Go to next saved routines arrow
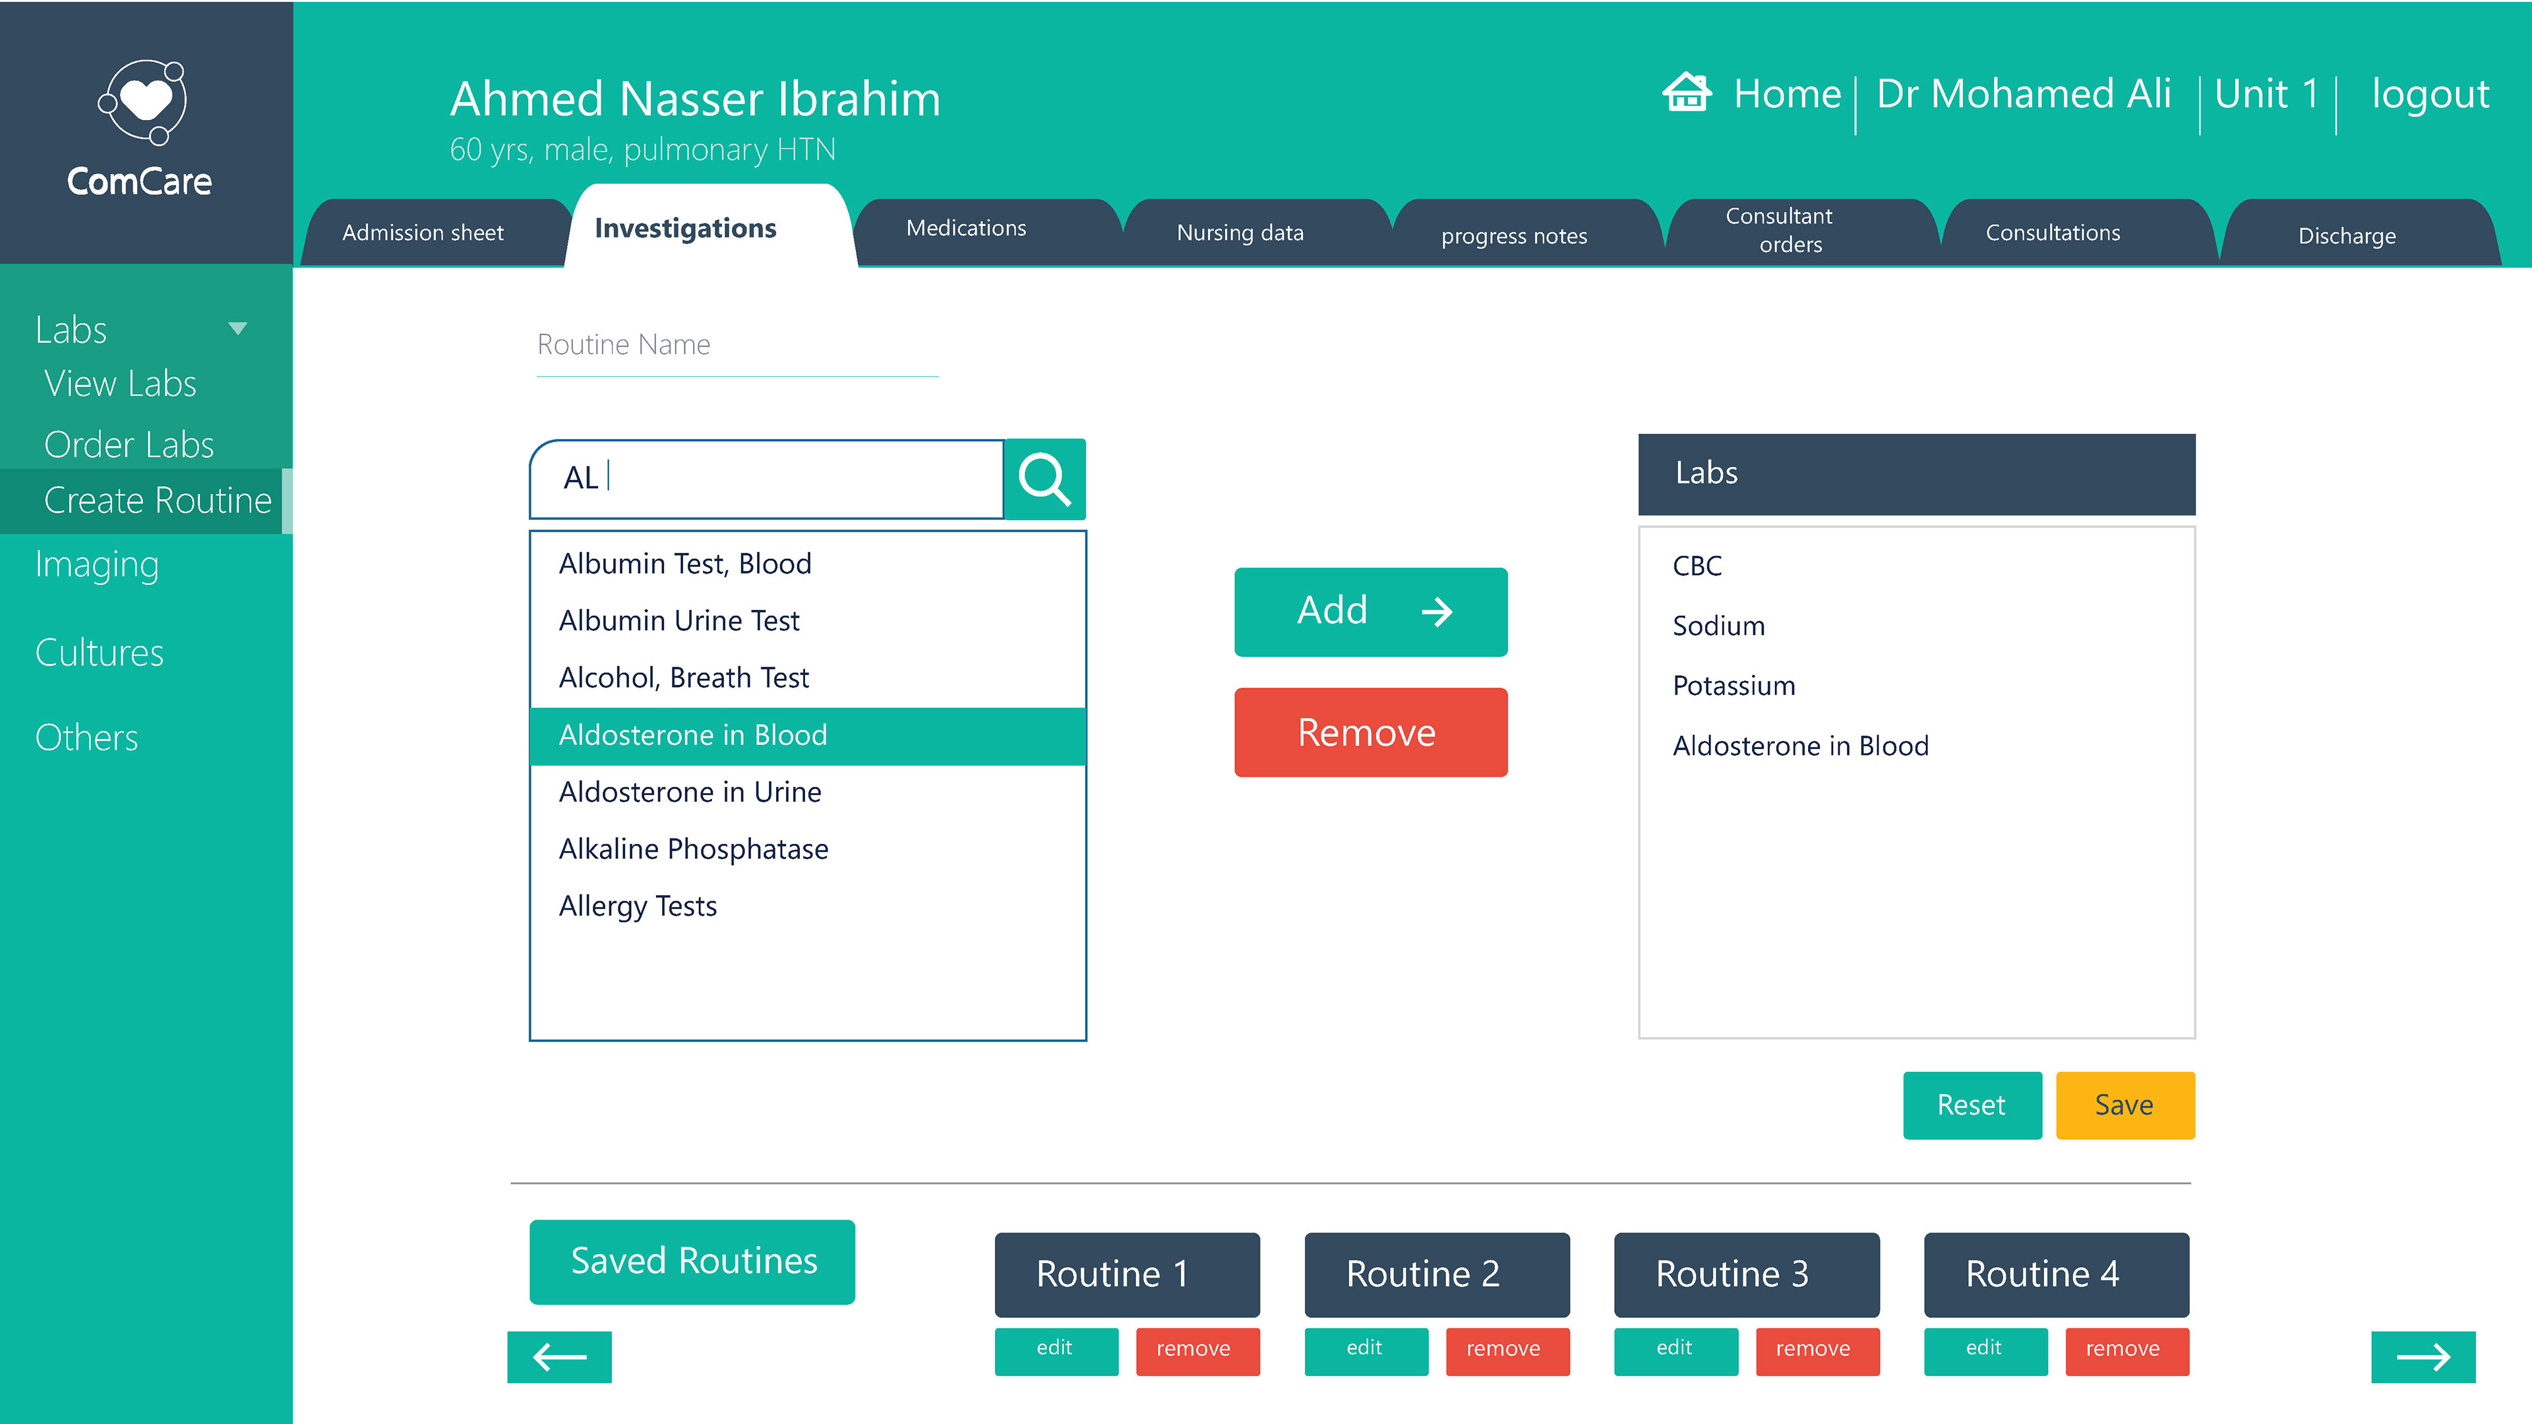Image resolution: width=2532 pixels, height=1424 pixels. click(x=2423, y=1357)
